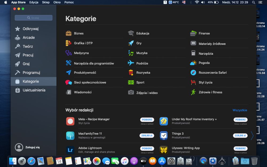267x167 pixels.
Task: Select Pracuj sidebar section
Action: click(34, 55)
